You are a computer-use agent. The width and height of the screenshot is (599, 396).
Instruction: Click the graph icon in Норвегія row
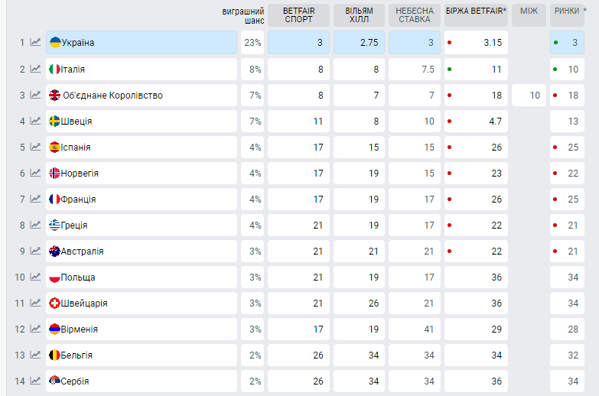(35, 174)
